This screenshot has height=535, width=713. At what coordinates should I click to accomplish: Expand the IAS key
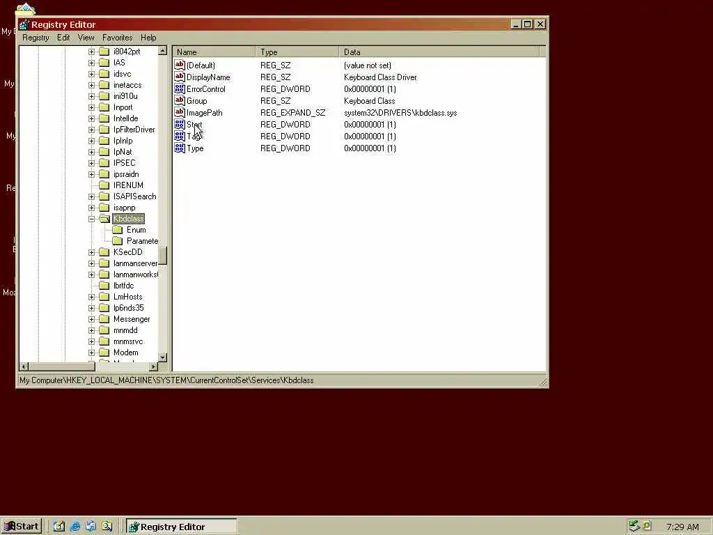pyautogui.click(x=91, y=63)
